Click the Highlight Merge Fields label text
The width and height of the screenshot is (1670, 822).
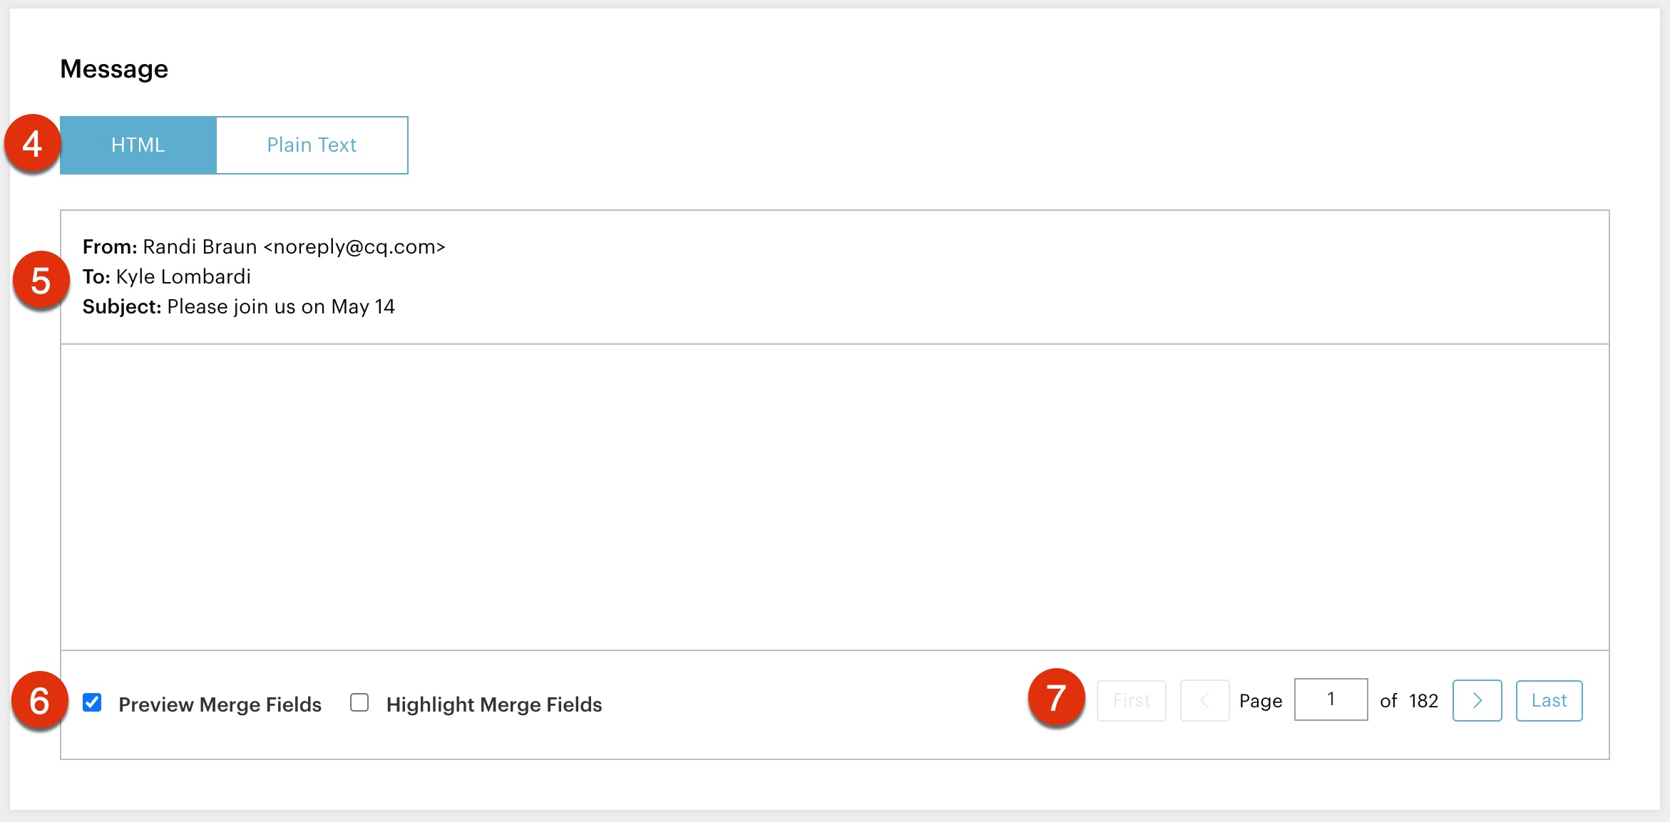pyautogui.click(x=493, y=704)
